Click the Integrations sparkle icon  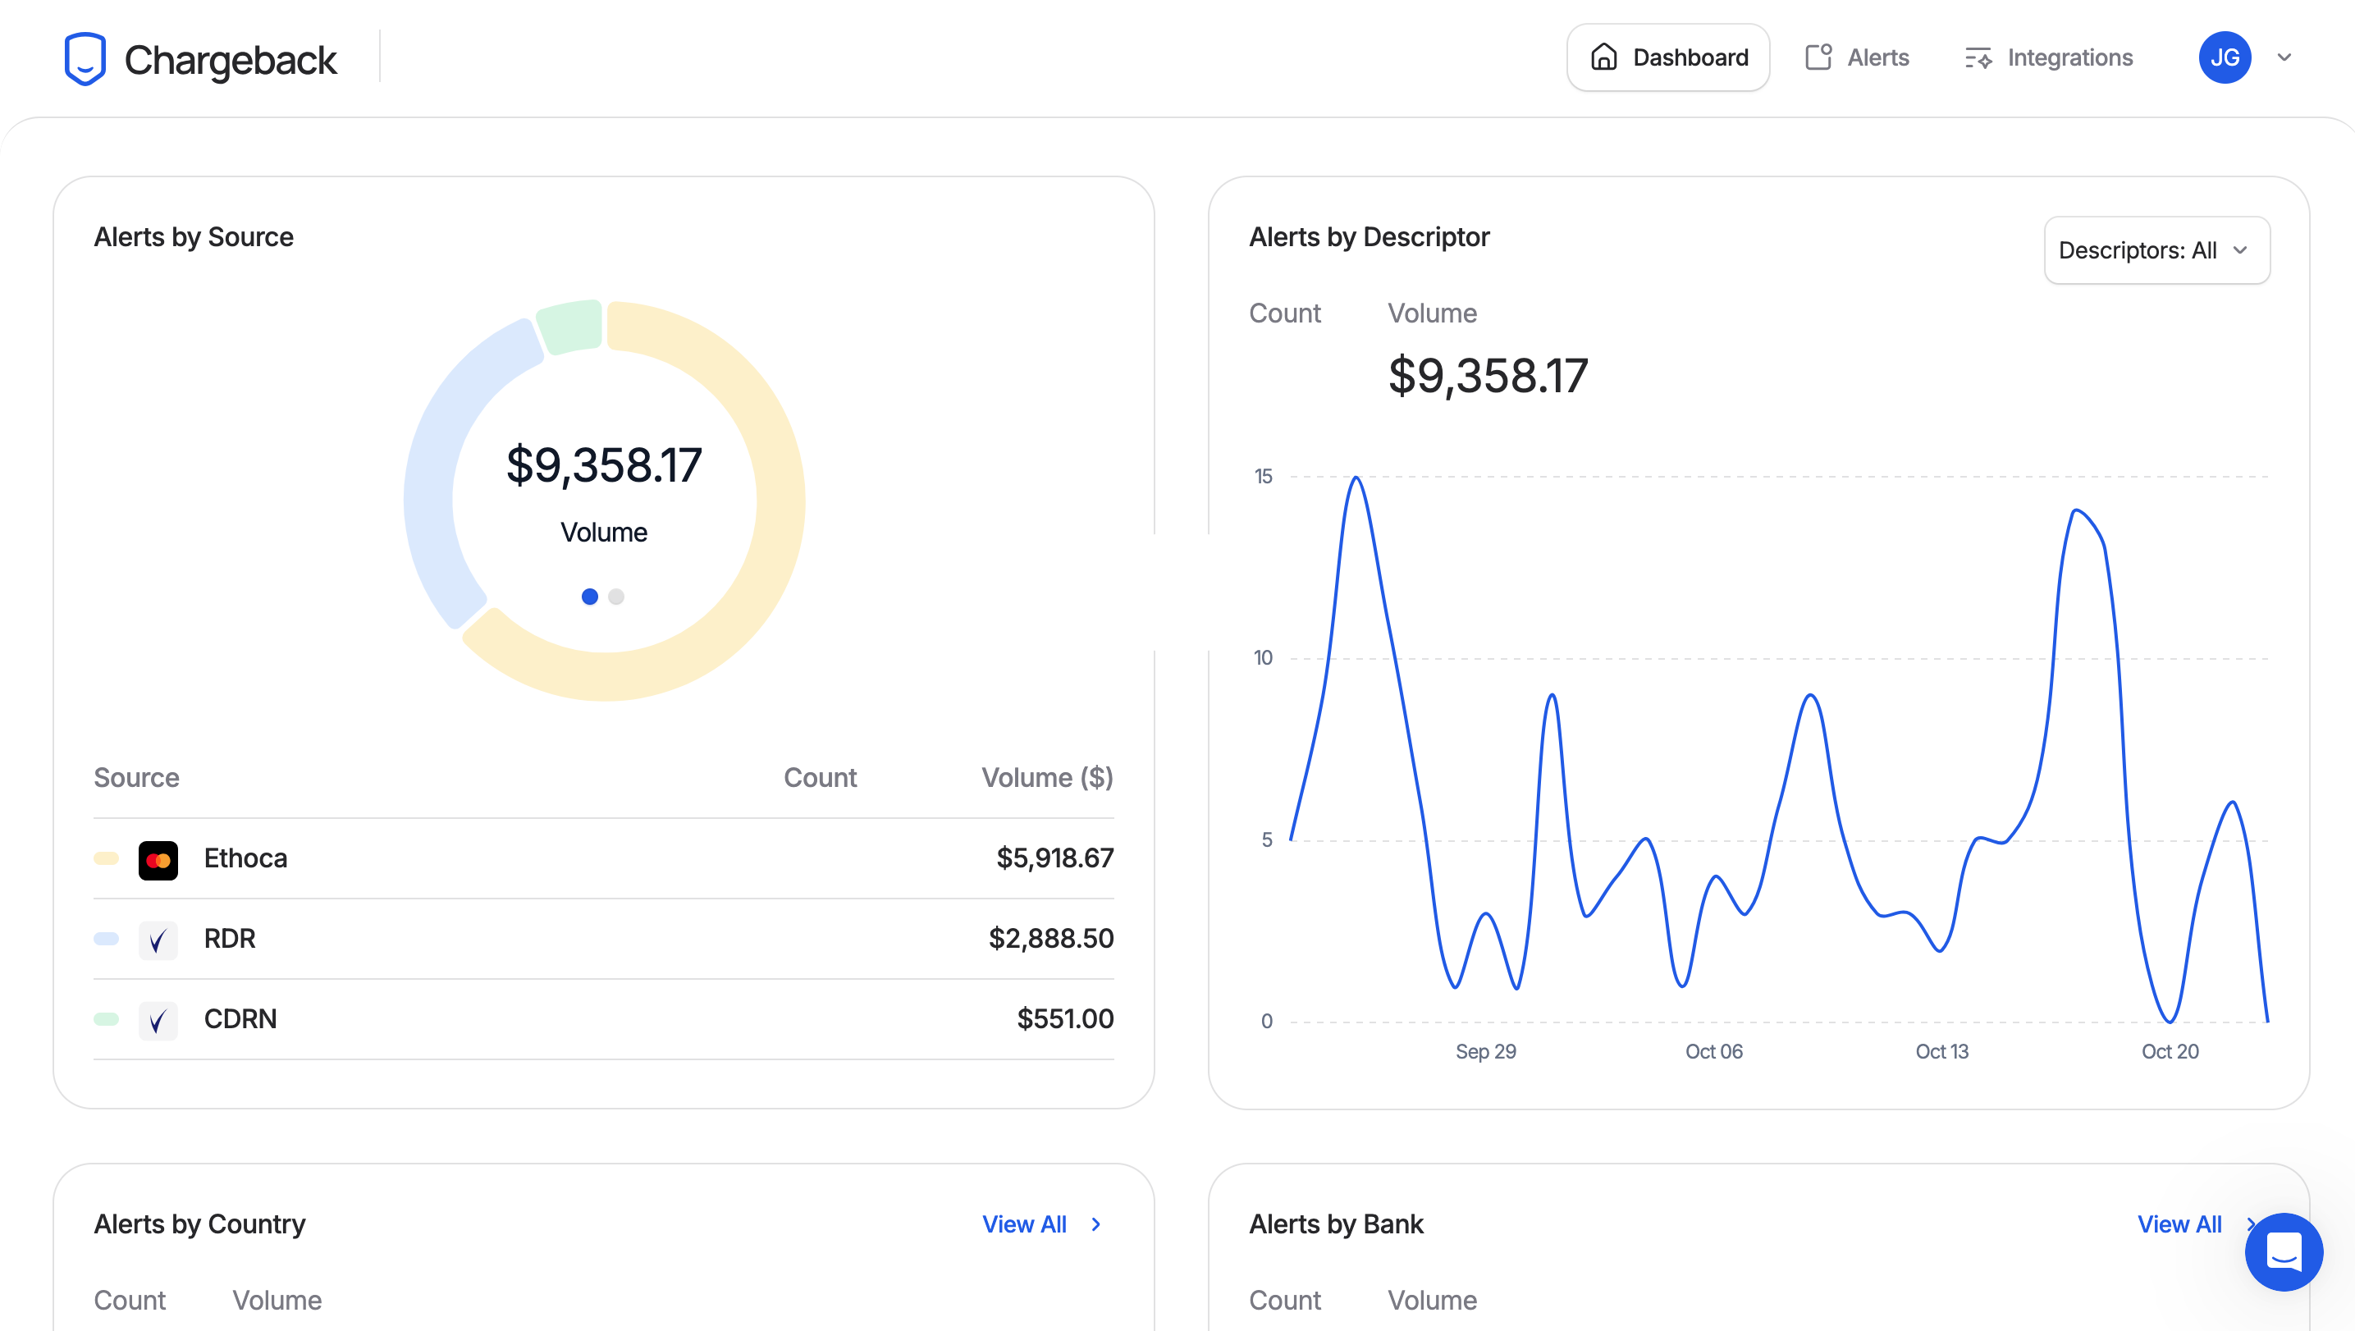click(1978, 57)
